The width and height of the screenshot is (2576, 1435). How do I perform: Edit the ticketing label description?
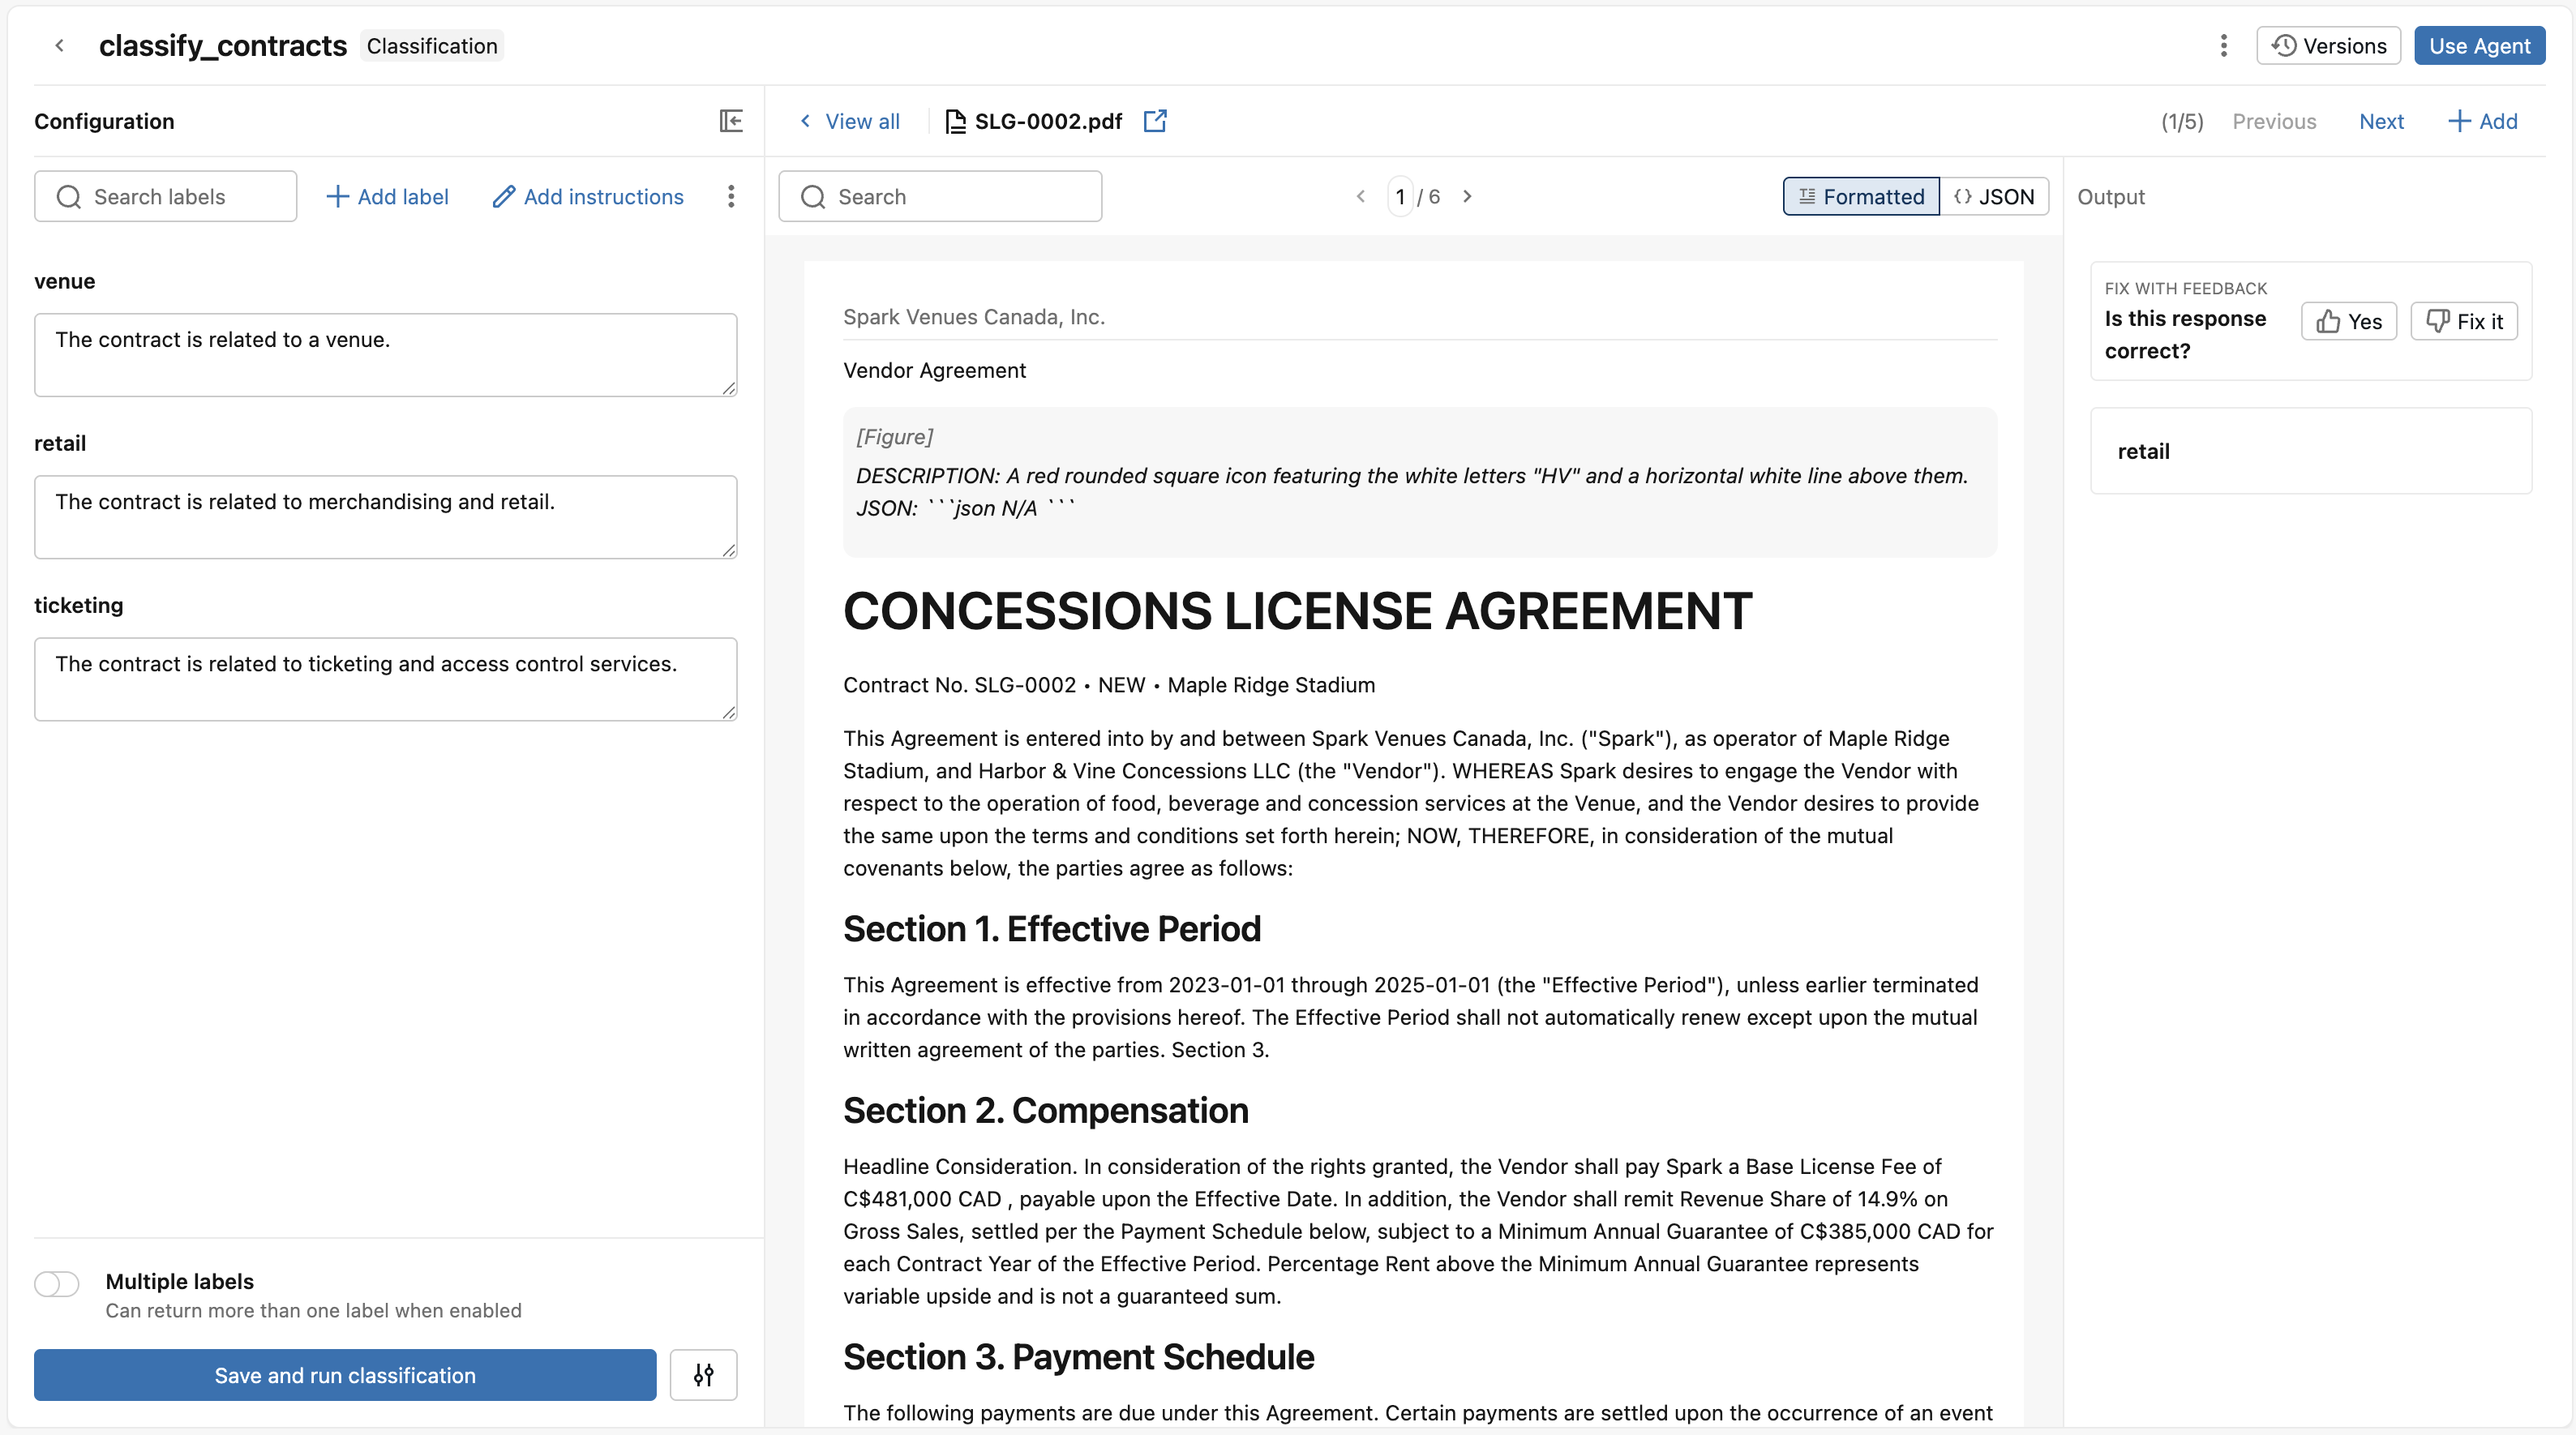[386, 679]
